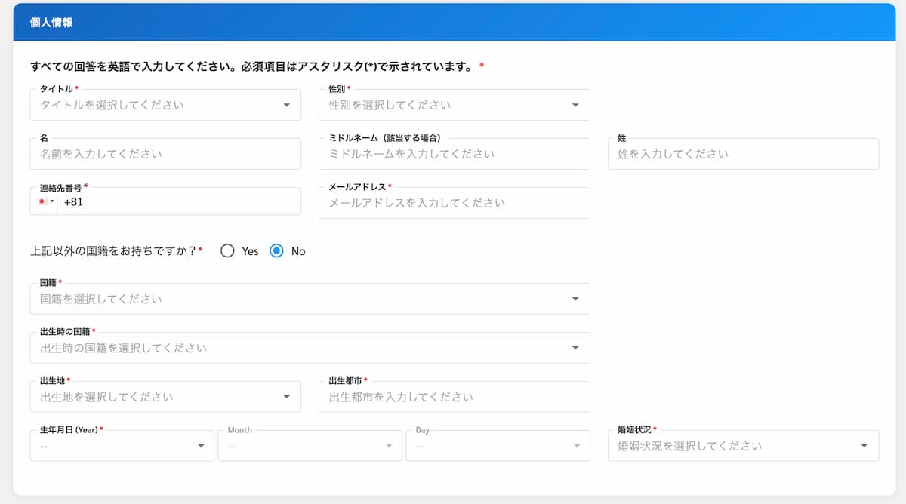
Task: Open the 出生時の国籍 dropdown
Action: click(x=310, y=348)
